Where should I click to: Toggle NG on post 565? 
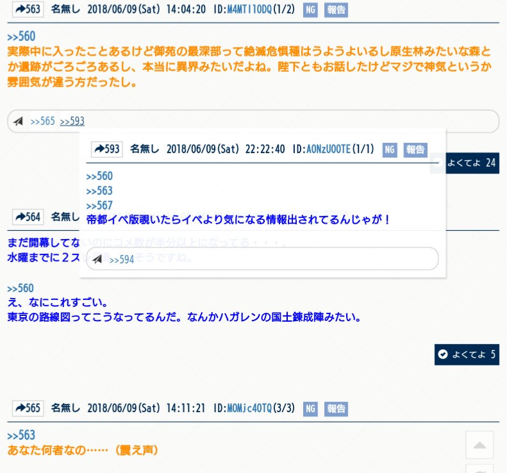[x=310, y=408]
